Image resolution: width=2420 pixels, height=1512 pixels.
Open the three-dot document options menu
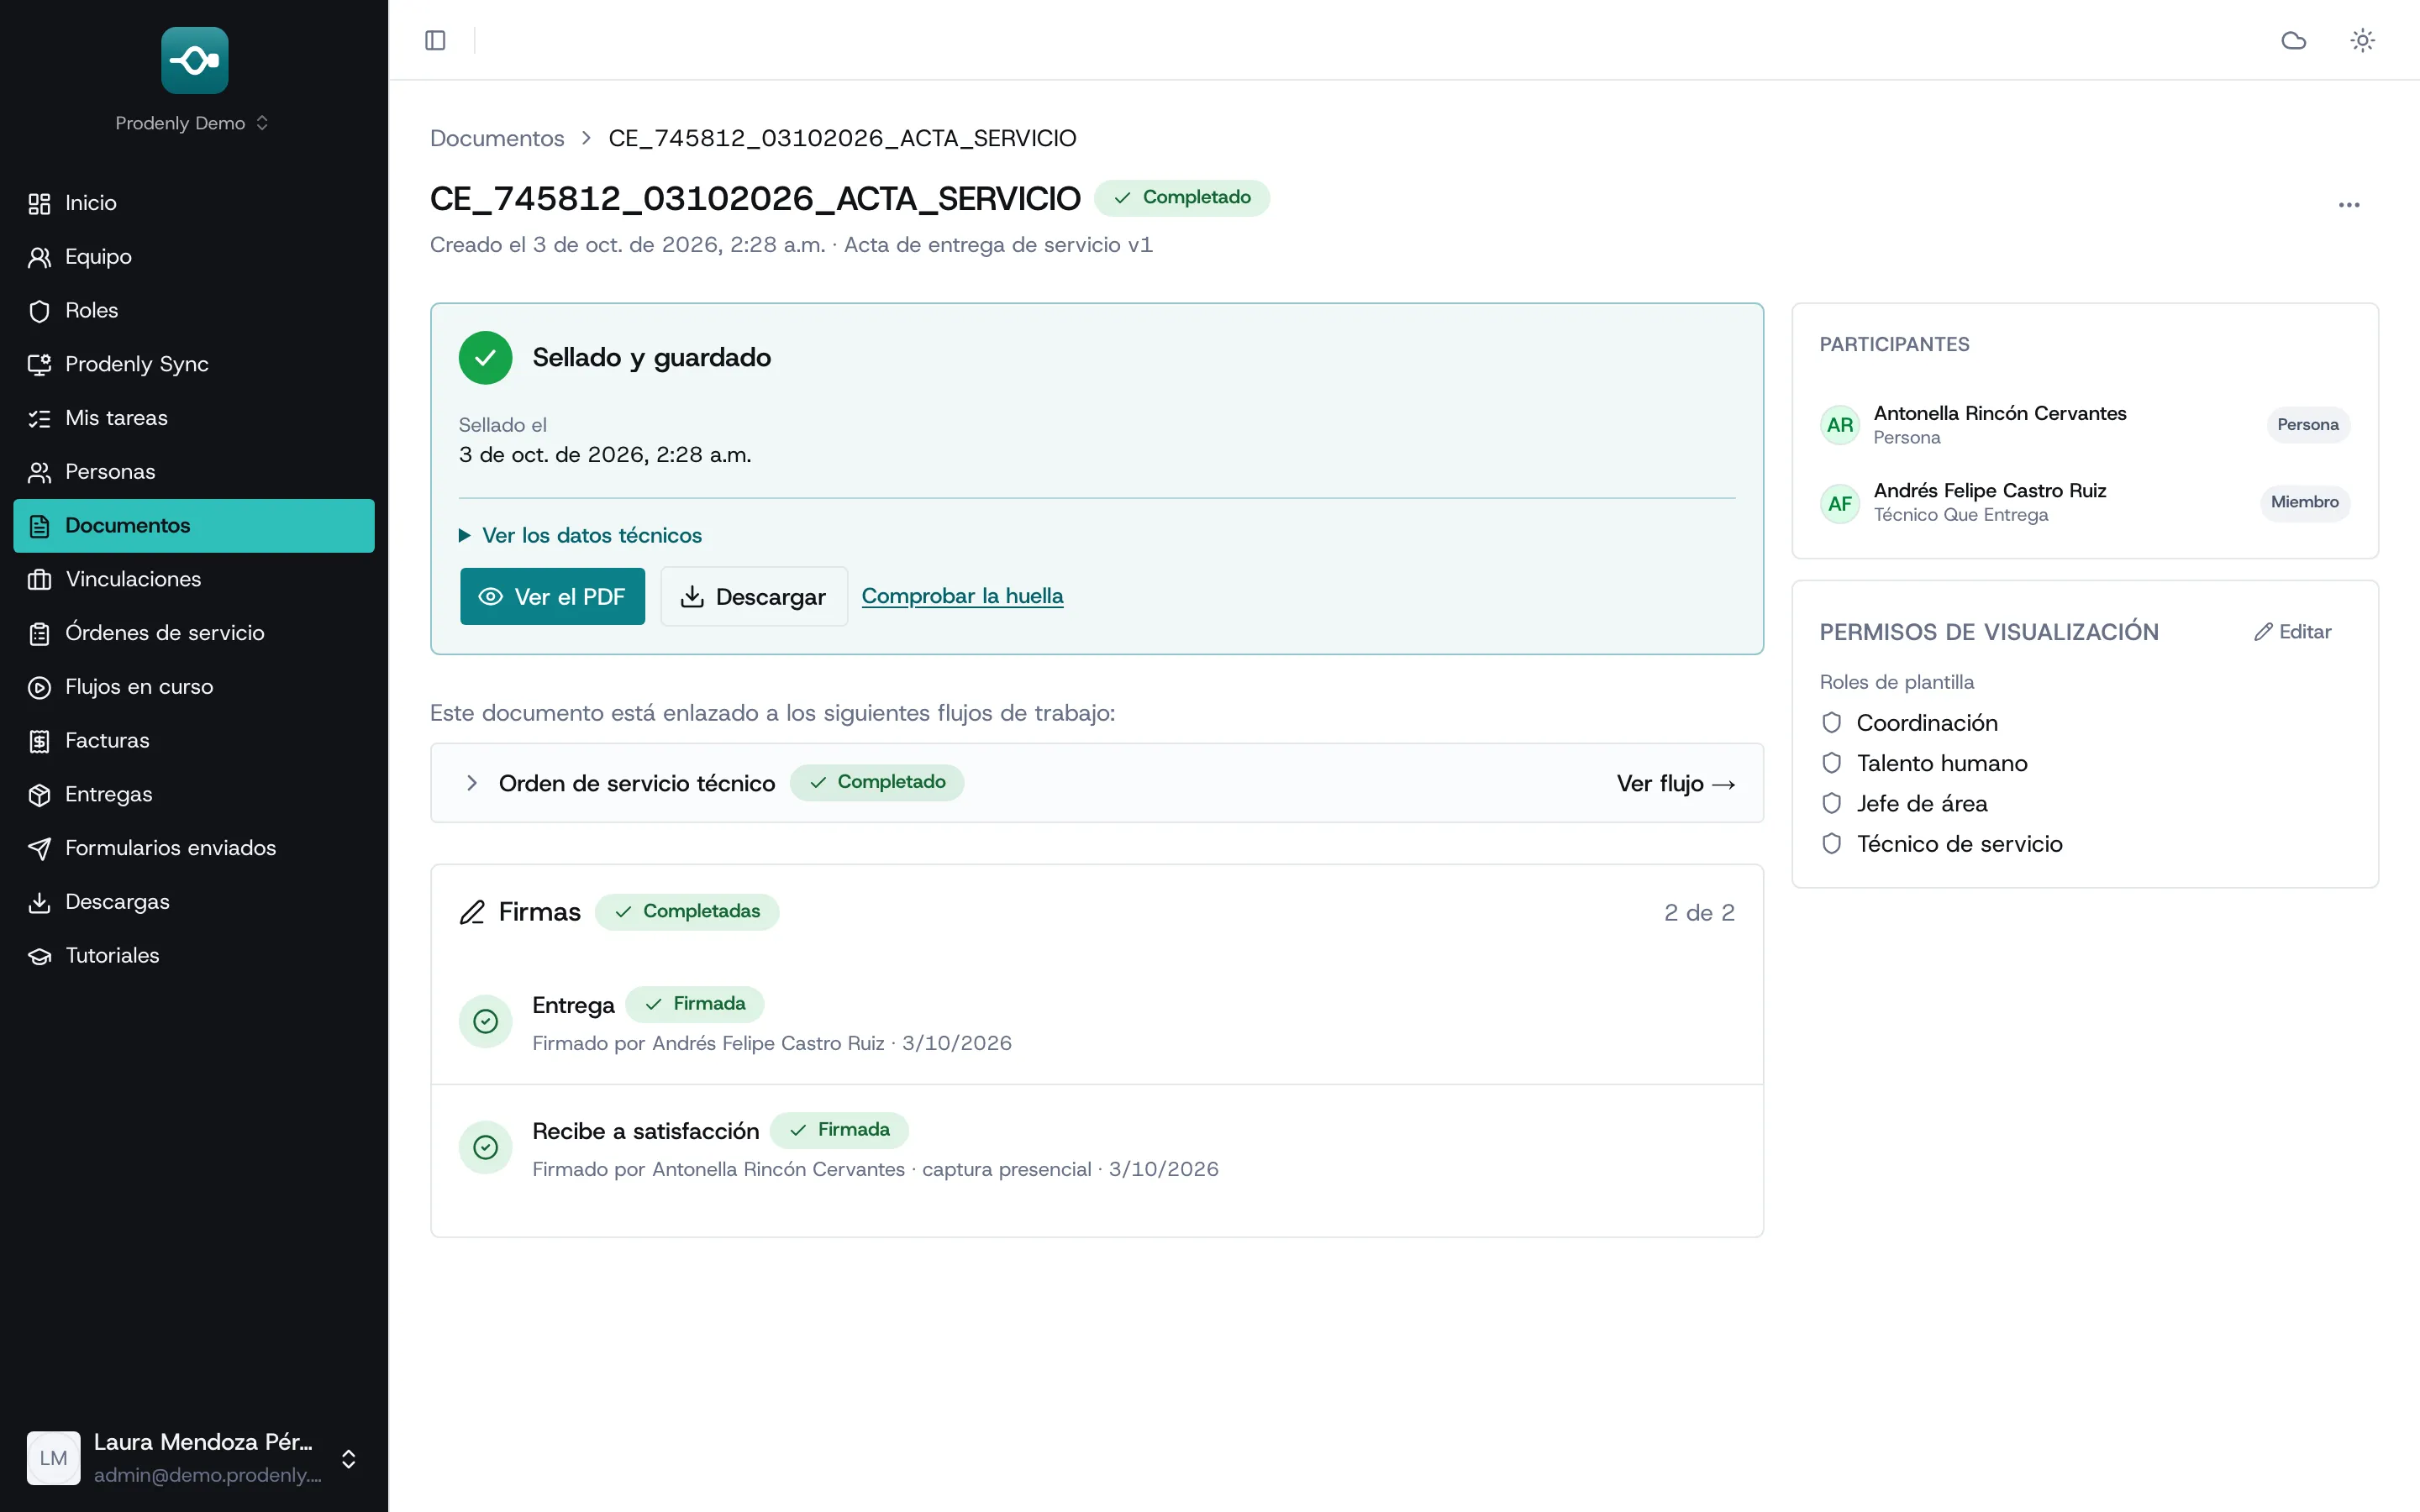coord(2349,205)
